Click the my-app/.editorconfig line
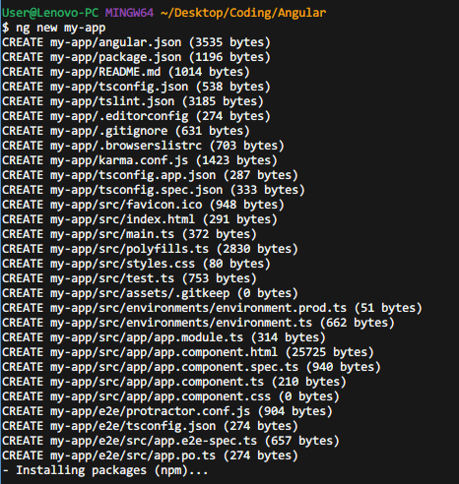The width and height of the screenshot is (459, 484). coord(136,116)
